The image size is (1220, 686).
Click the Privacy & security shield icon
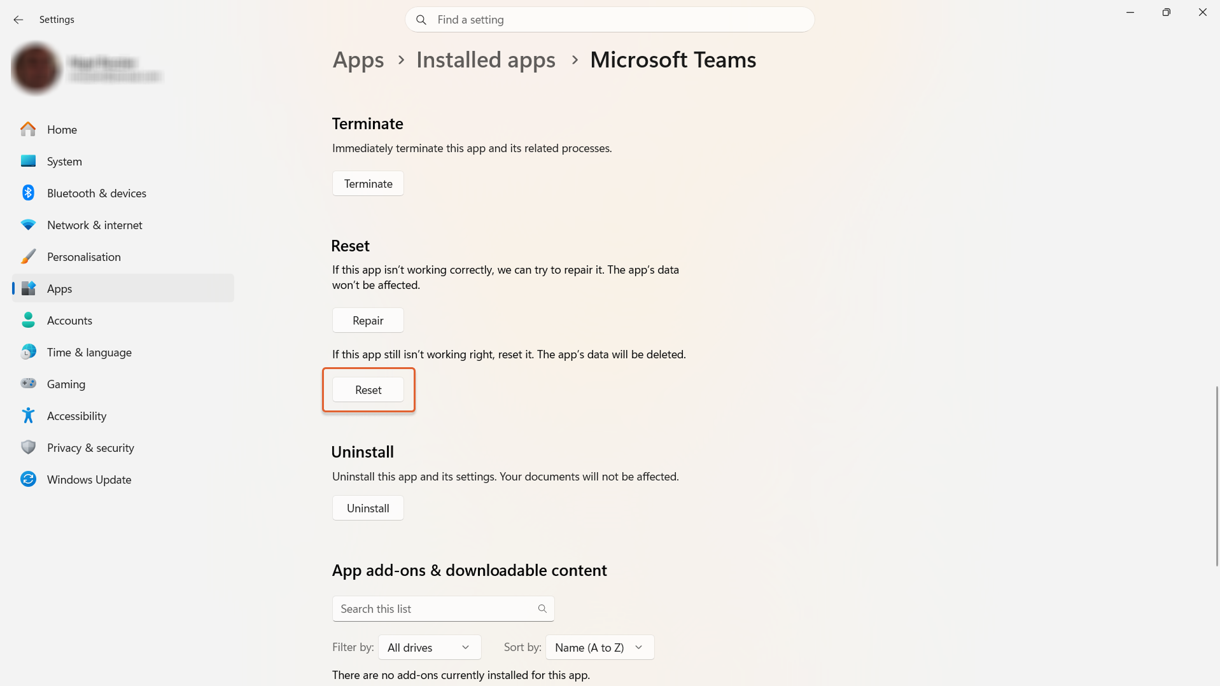click(28, 447)
